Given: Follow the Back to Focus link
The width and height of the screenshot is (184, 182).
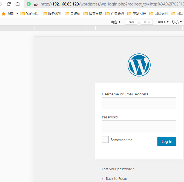Looking at the screenshot, I should pyautogui.click(x=114, y=179).
